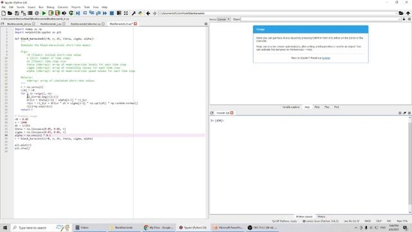Open the PYTHONPATH manager python icon
412x232 pixels.
140,13
